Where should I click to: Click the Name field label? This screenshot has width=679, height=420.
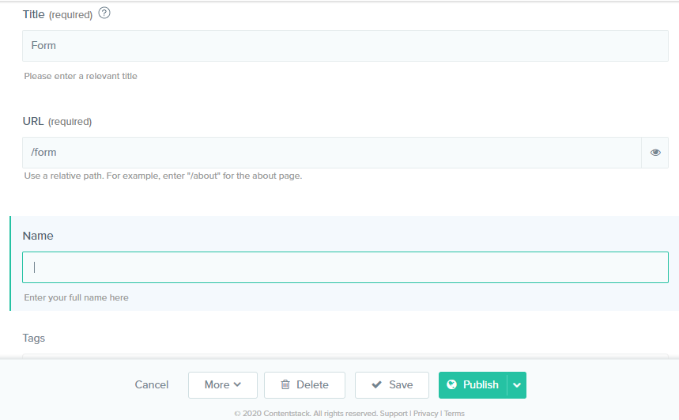(38, 236)
